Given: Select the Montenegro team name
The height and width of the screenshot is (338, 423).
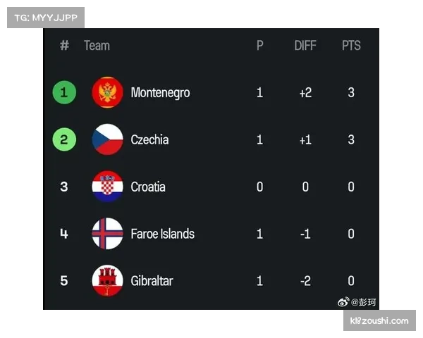Looking at the screenshot, I should (160, 93).
